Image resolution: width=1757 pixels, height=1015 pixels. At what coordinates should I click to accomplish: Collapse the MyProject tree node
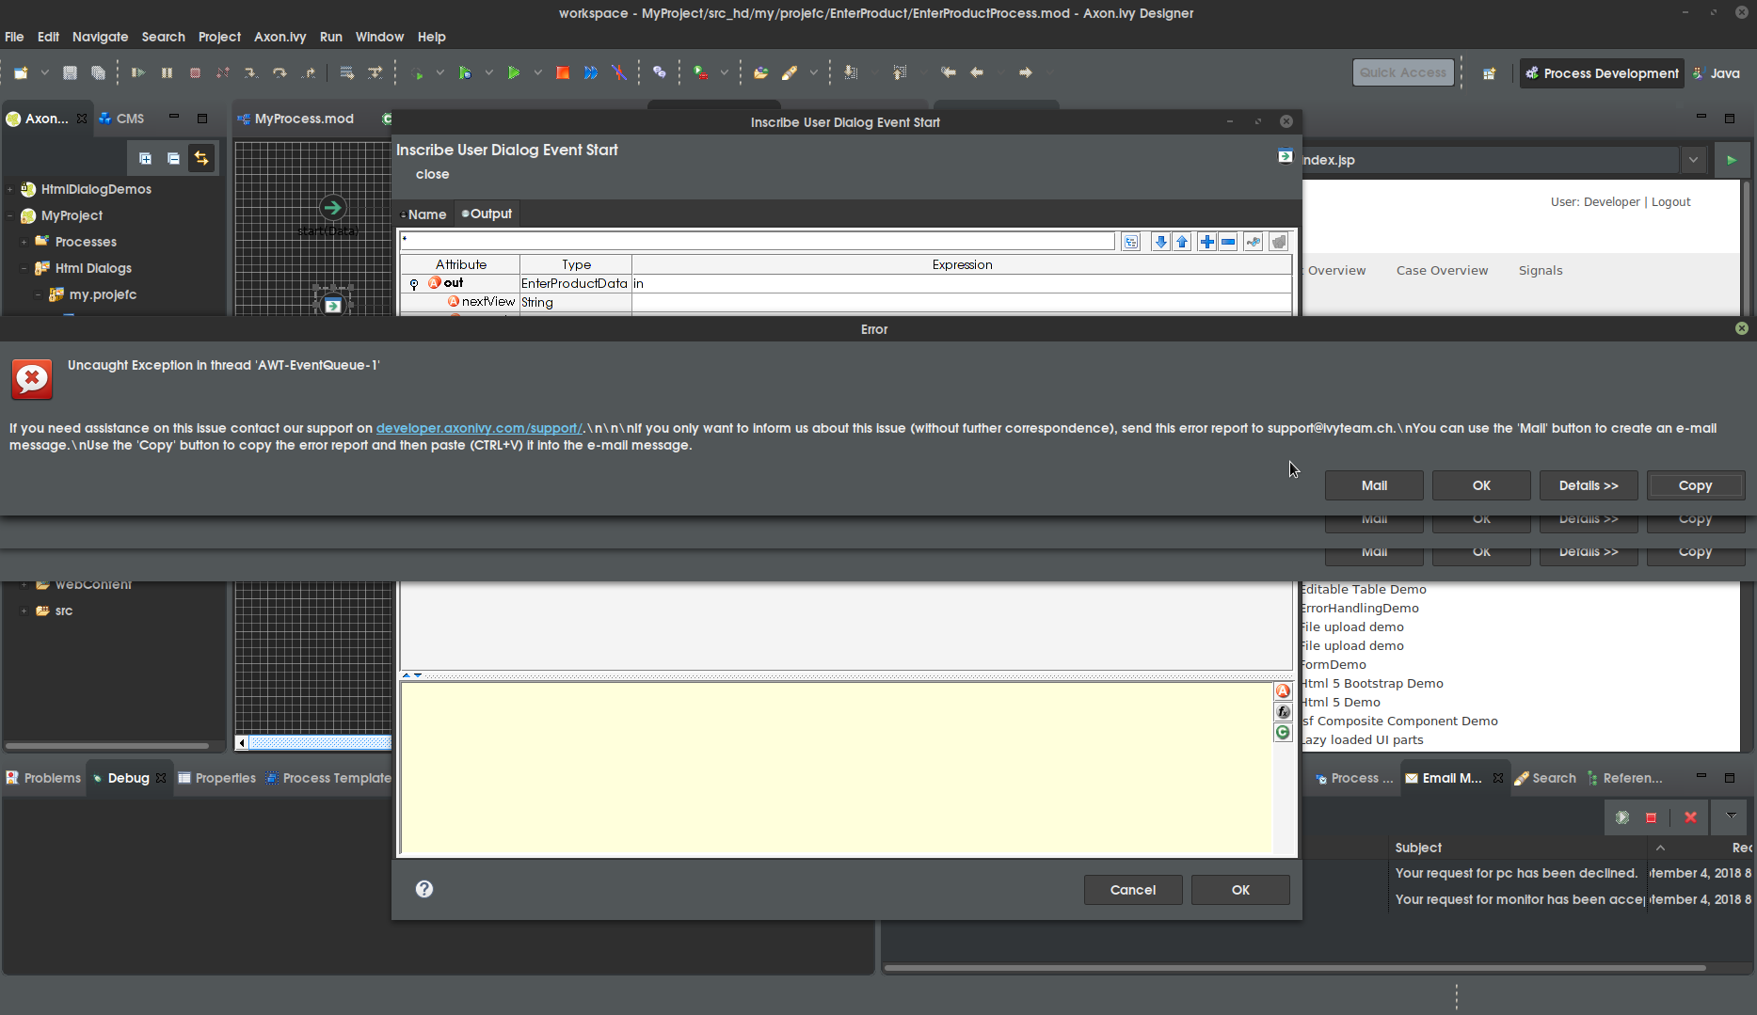9,215
